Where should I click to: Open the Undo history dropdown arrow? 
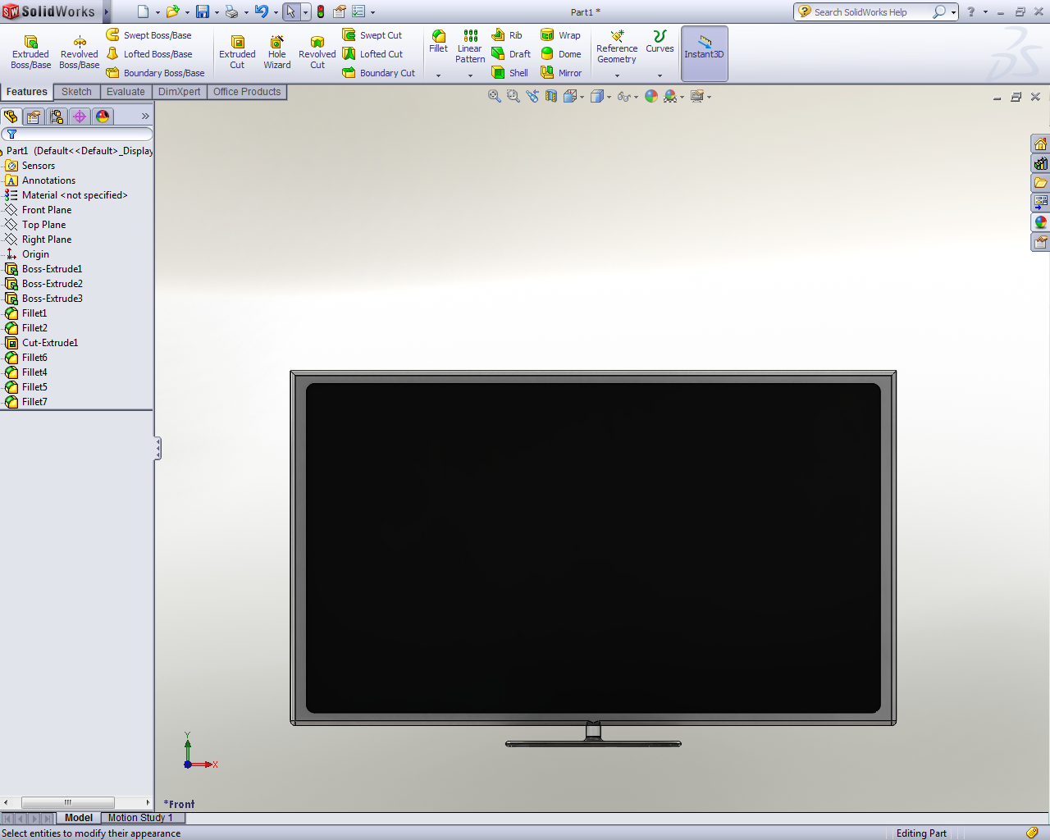coord(276,12)
